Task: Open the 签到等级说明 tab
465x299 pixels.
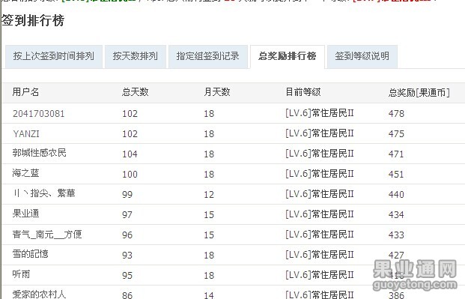Action: (x=362, y=56)
